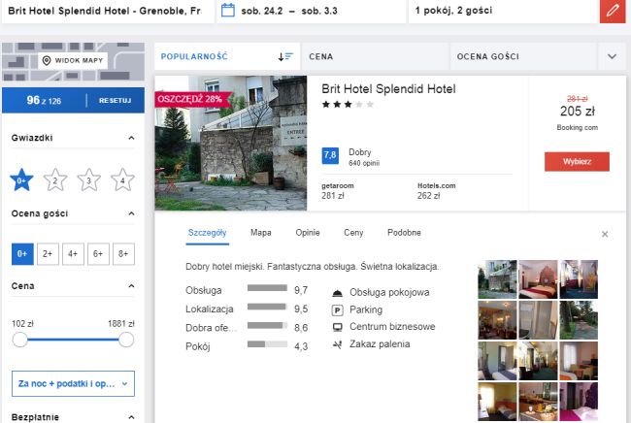Open map view with Widok mapy

click(73, 61)
